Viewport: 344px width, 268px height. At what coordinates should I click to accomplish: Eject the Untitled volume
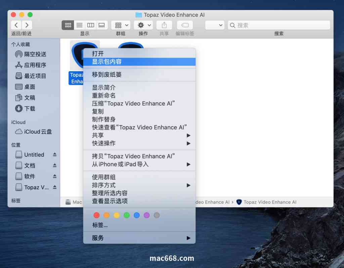[55, 155]
